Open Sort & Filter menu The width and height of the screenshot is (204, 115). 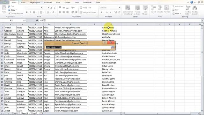pyautogui.click(x=188, y=10)
